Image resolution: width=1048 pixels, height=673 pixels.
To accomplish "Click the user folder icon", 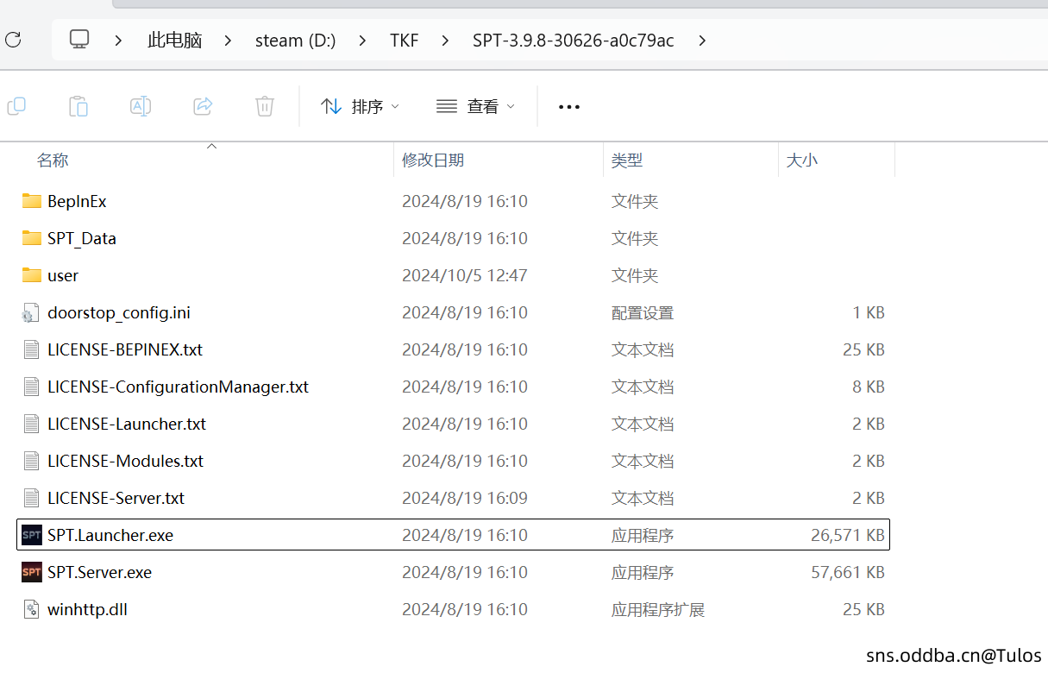I will coord(32,275).
